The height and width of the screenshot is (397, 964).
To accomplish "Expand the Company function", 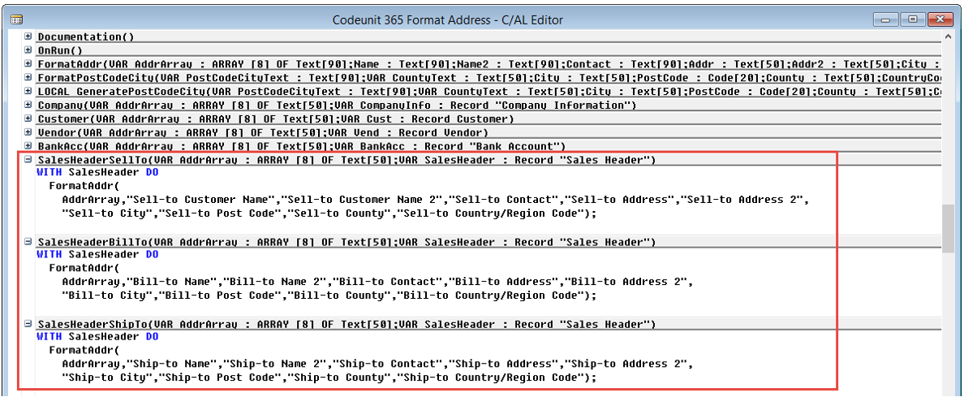I will (28, 106).
